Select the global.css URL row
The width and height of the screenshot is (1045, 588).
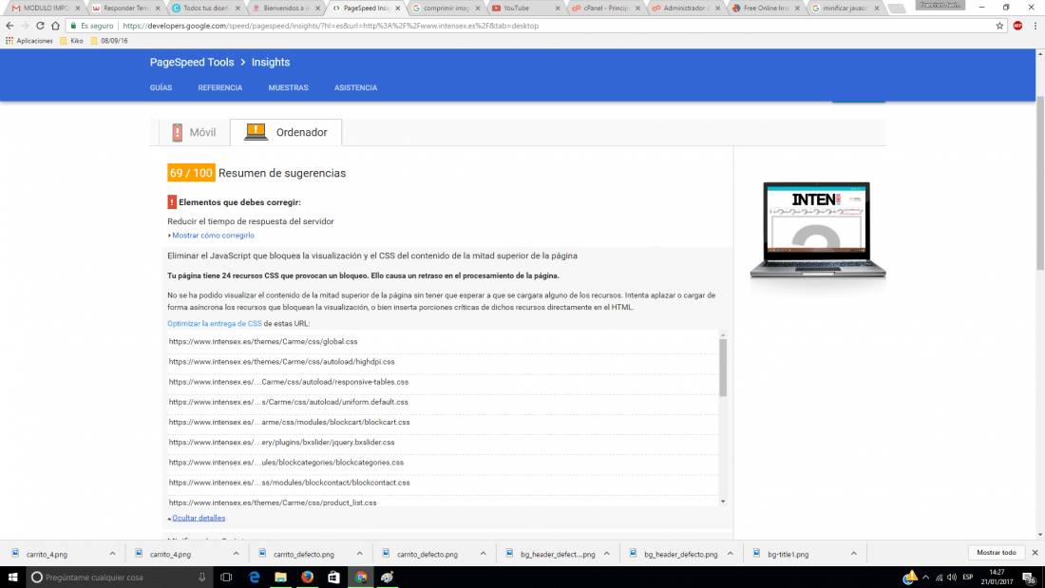pyautogui.click(x=443, y=341)
